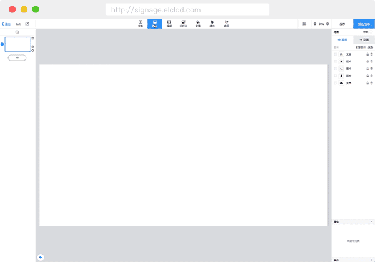The image size is (375, 262).
Task: Select the Slideshow (幻灯片) tool in toolbar
Action: click(183, 24)
